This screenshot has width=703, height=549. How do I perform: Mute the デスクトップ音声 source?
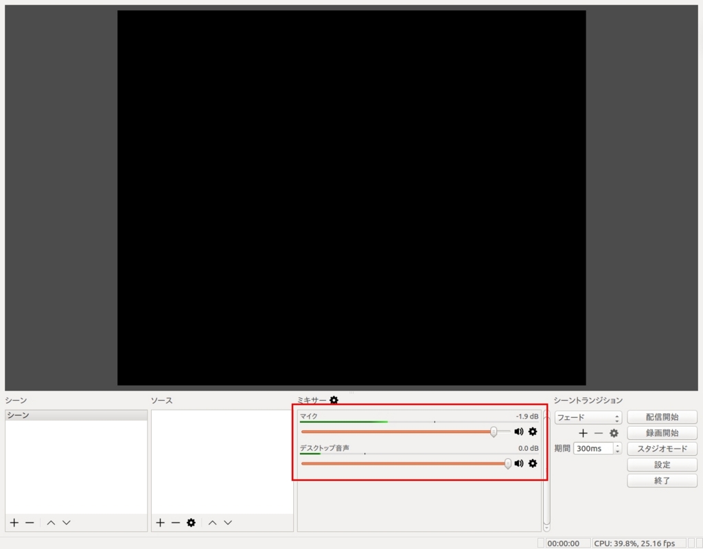coord(519,463)
